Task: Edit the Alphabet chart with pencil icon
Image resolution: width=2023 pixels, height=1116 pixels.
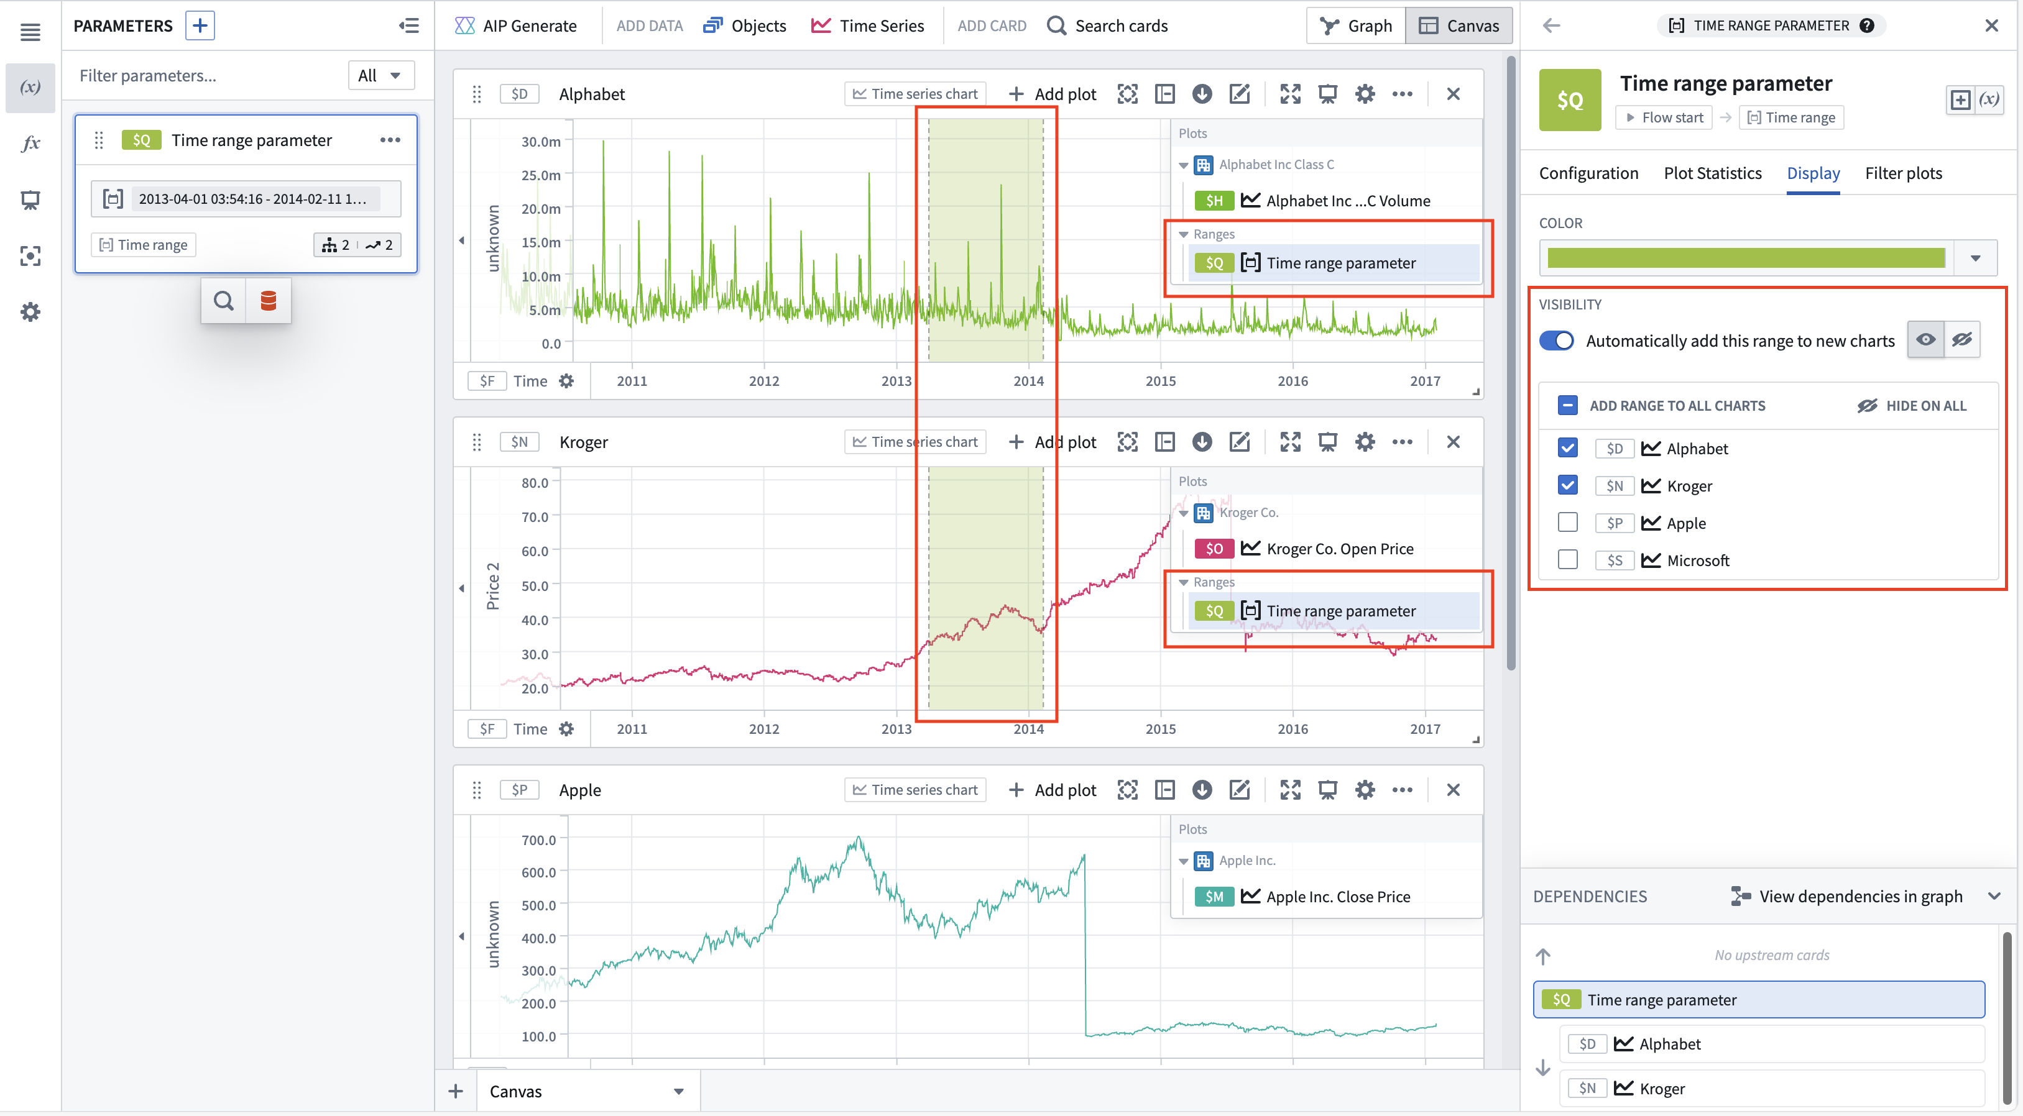Action: point(1238,94)
